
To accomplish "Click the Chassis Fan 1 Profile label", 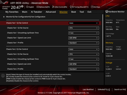I will (x=15, y=43).
